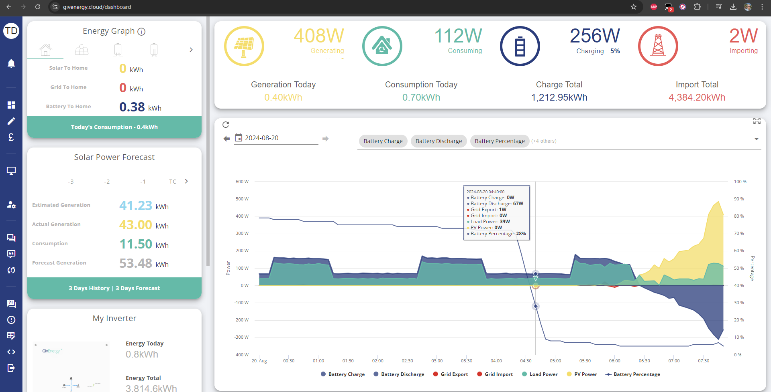Click 3 Days History | 3 Days Forecast
The image size is (771, 392).
click(x=114, y=288)
